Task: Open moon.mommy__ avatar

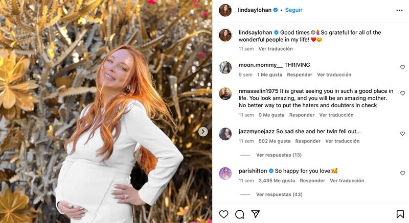Action: (x=225, y=67)
